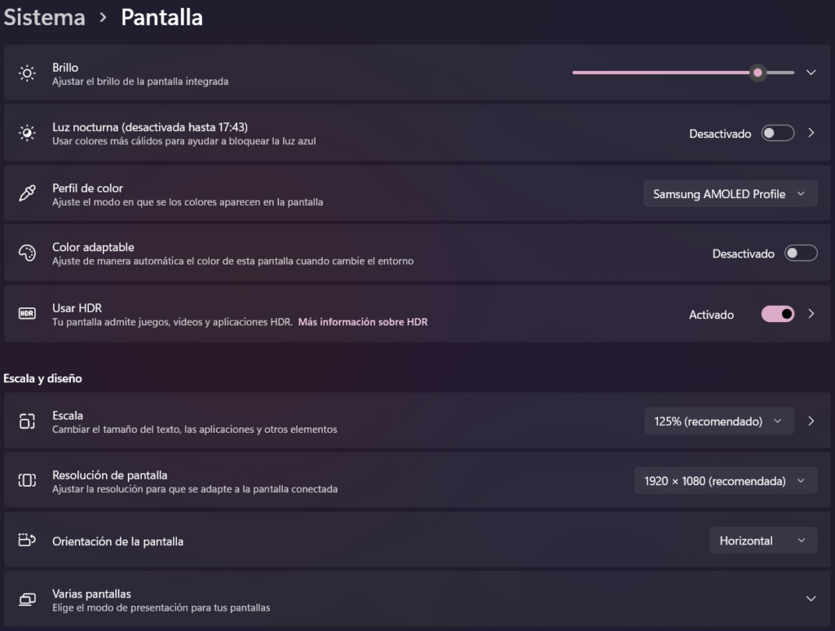Click the brightness slider handle
This screenshot has width=835, height=631.
(758, 73)
